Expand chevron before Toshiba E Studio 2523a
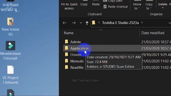The image size is (171, 96). pyautogui.click(x=99, y=23)
